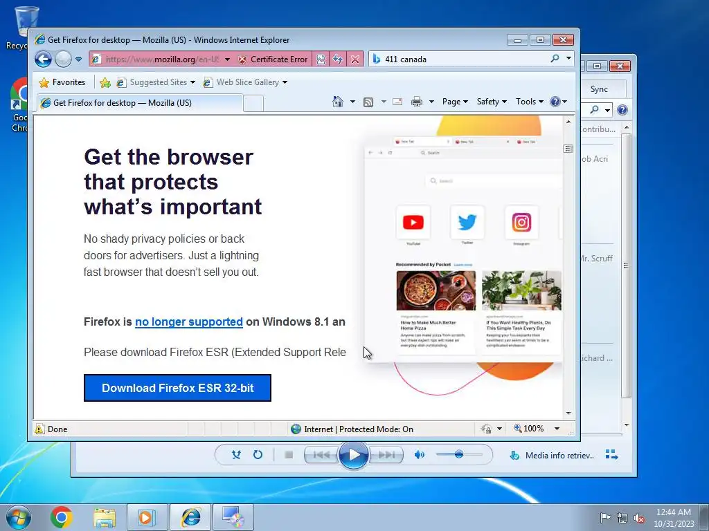The width and height of the screenshot is (709, 531).
Task: Click the Media Player volume slider
Action: 458,454
